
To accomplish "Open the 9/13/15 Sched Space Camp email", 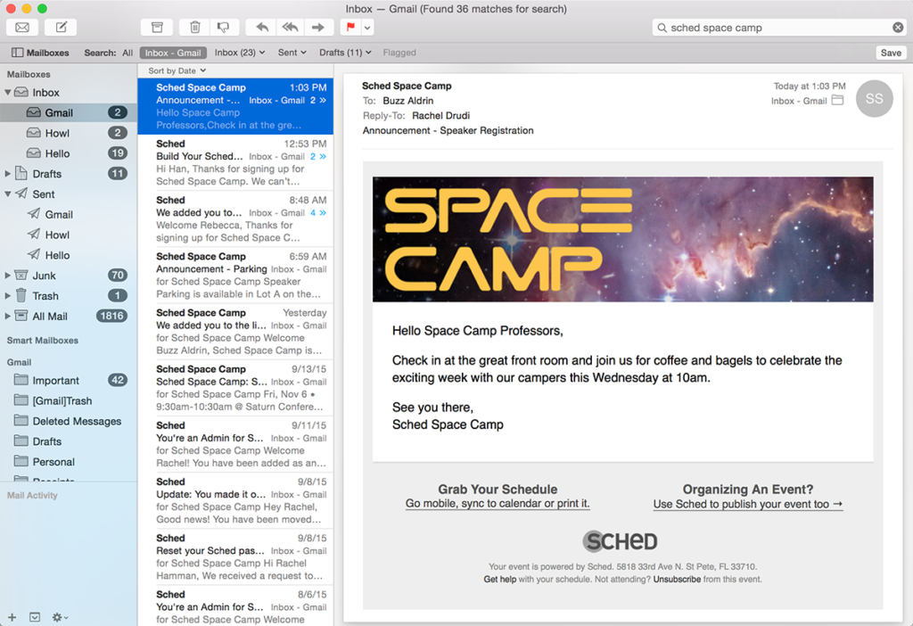I will tap(235, 388).
